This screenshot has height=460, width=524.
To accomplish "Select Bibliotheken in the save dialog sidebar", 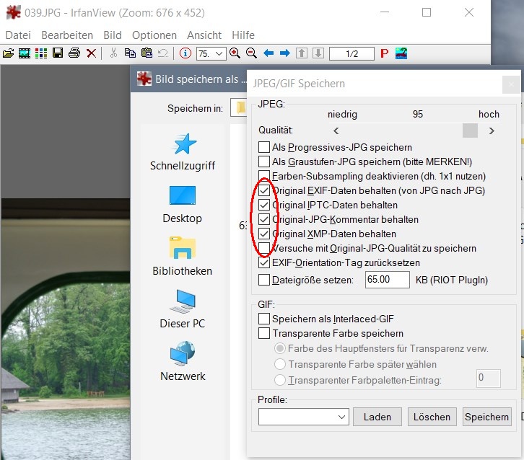I will pos(183,257).
